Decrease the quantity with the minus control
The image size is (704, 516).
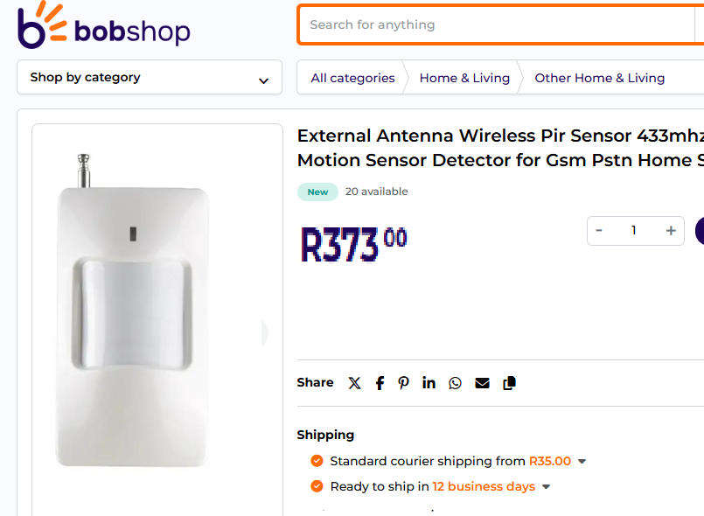[598, 230]
